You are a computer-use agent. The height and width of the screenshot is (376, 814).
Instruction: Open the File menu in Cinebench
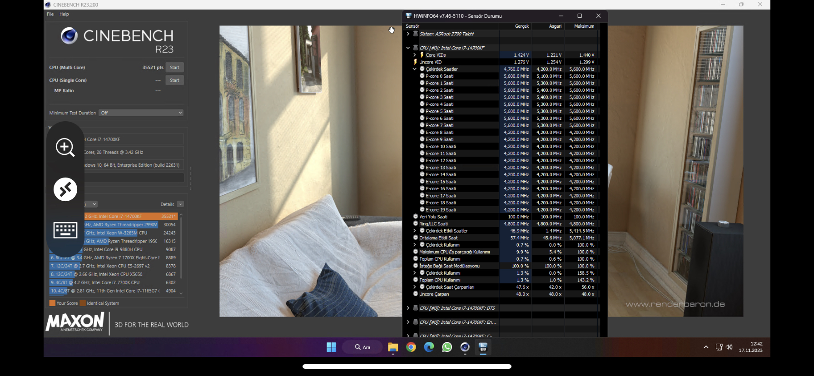(50, 14)
